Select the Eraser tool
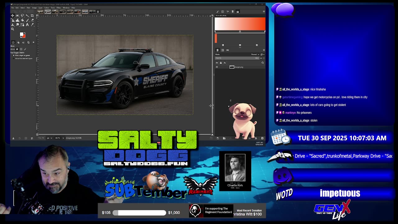 tap(32, 20)
